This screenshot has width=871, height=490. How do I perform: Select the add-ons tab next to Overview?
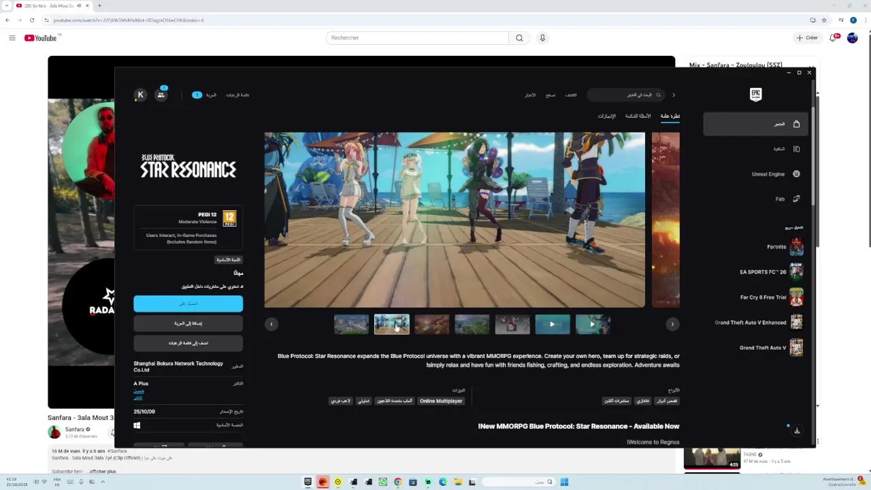pos(638,116)
